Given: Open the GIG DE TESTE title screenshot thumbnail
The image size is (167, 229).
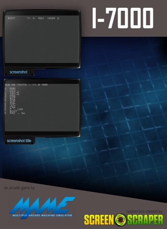Looking at the screenshot, I should (x=42, y=108).
